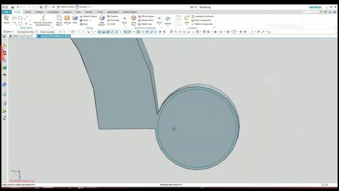
Task: Switch to the Render ribbon tab
Action: [88, 12]
